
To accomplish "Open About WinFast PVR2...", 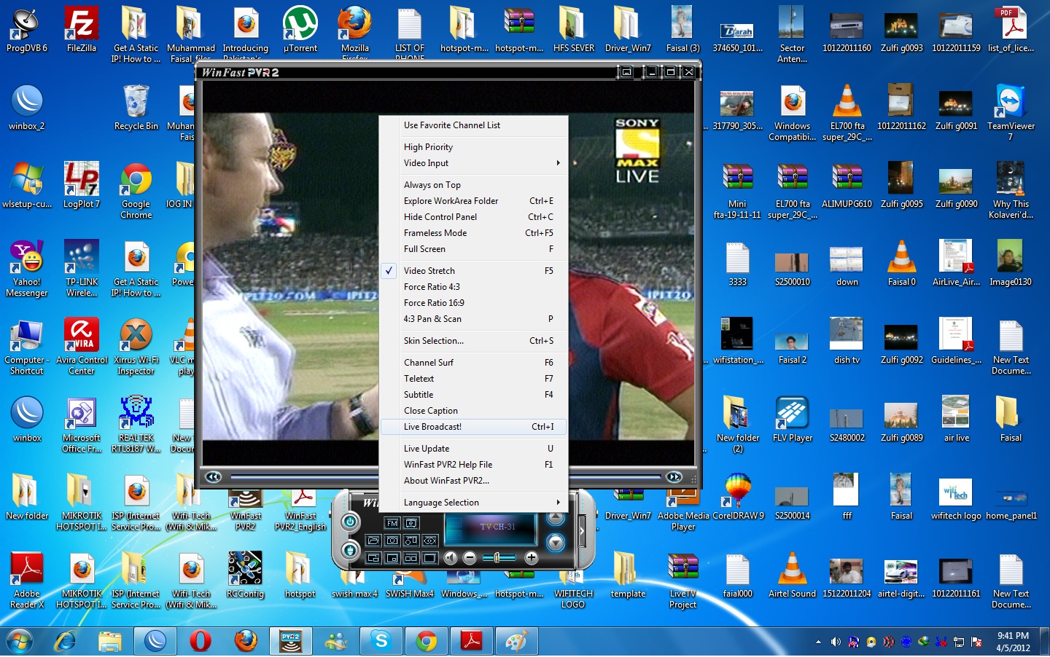I will [474, 481].
